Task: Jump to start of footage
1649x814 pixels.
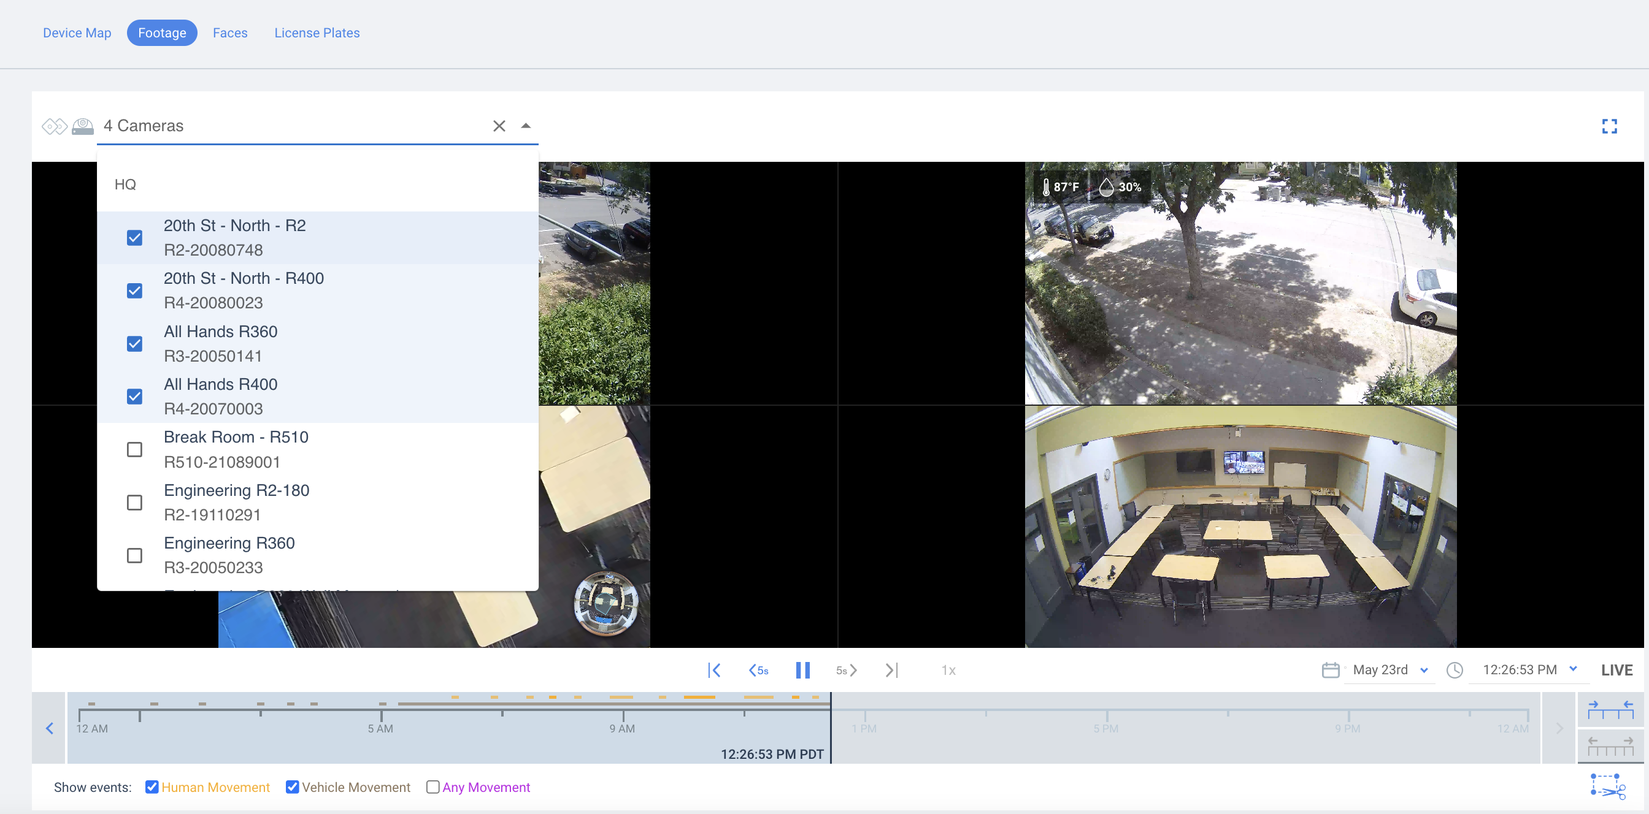Action: 715,670
